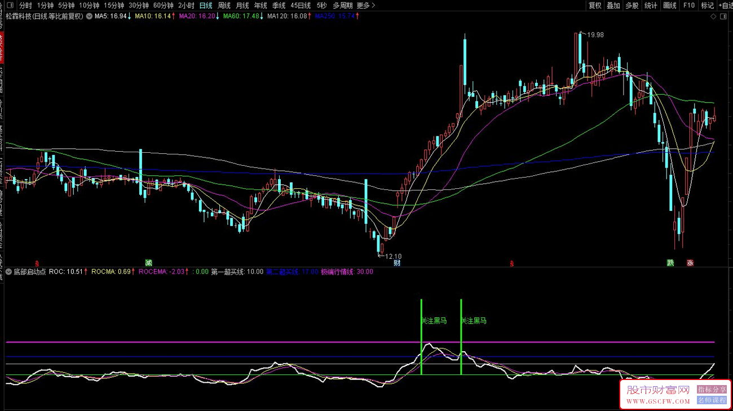The image size is (733, 411).
Task: Open the 股市财富网 website link
Action: point(658,394)
